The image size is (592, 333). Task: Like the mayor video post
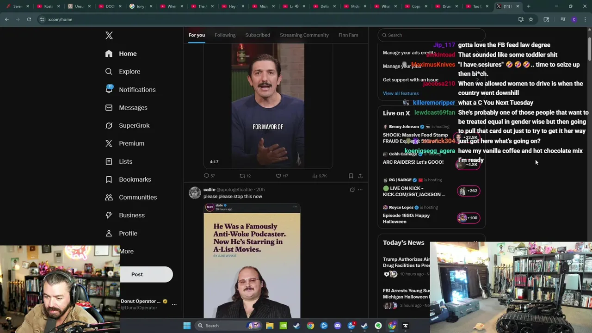click(x=282, y=176)
